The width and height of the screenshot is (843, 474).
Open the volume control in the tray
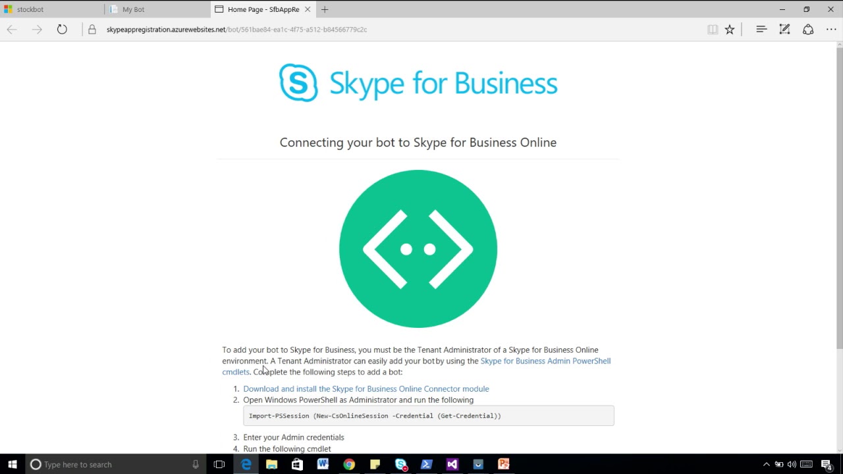click(792, 464)
